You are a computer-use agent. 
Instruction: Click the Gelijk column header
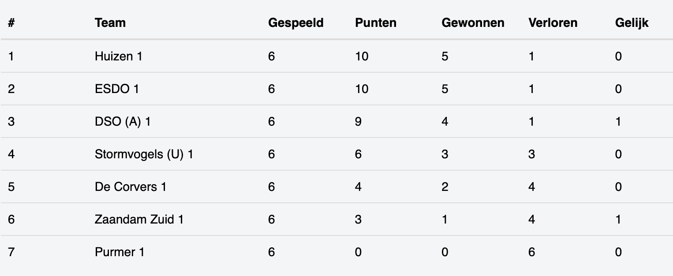pos(632,23)
